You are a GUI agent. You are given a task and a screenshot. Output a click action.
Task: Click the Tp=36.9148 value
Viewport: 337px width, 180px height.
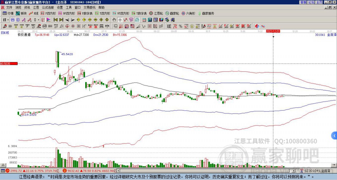(x=42, y=35)
